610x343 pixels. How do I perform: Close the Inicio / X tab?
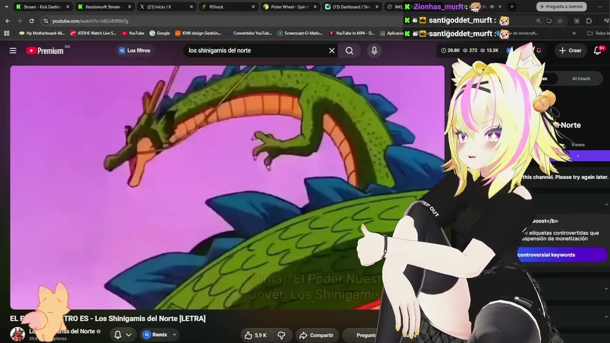click(x=191, y=7)
